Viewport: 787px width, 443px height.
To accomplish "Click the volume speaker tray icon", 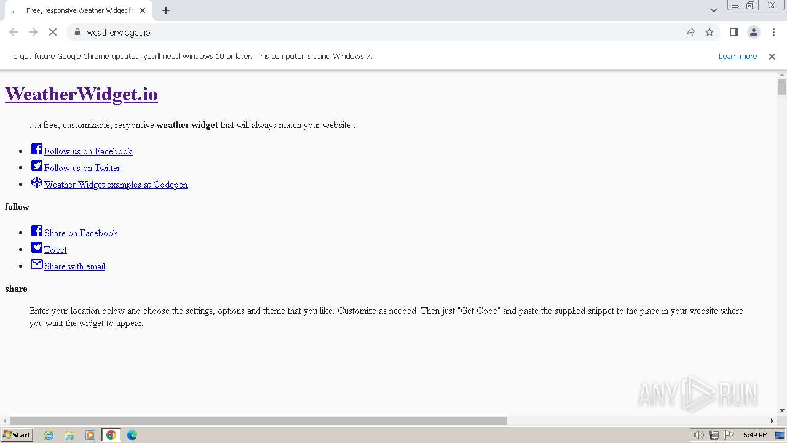I will click(x=698, y=435).
